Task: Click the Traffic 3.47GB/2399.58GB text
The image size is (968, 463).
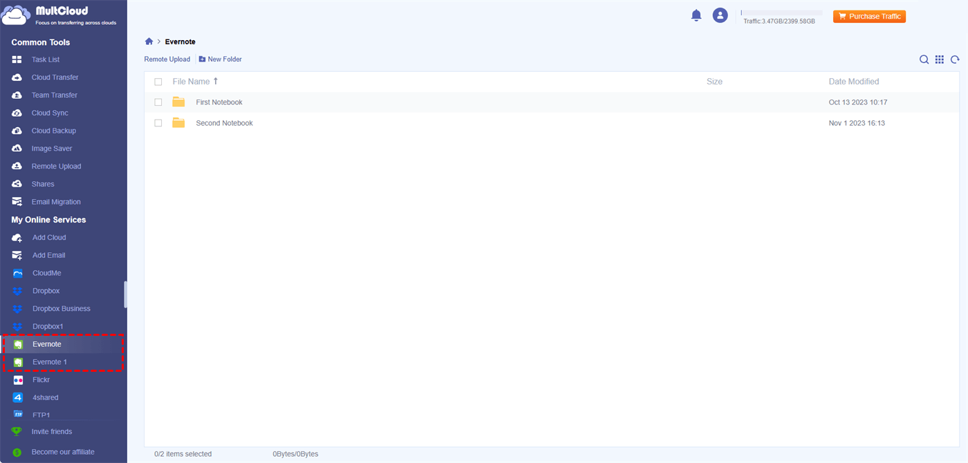Action: [779, 21]
